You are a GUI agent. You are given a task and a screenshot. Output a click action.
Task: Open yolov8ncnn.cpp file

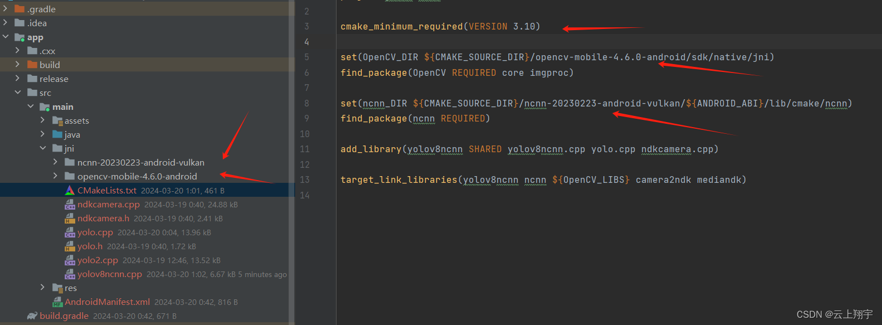[110, 274]
